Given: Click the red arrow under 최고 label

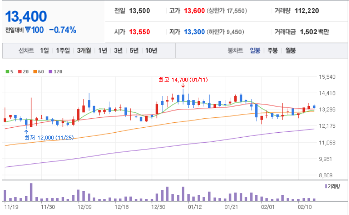Looking at the screenshot, I should click(183, 86).
